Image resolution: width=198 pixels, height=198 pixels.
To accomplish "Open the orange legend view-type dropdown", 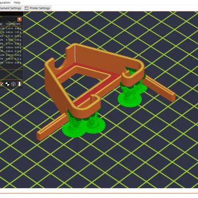I will [x=20, y=19].
